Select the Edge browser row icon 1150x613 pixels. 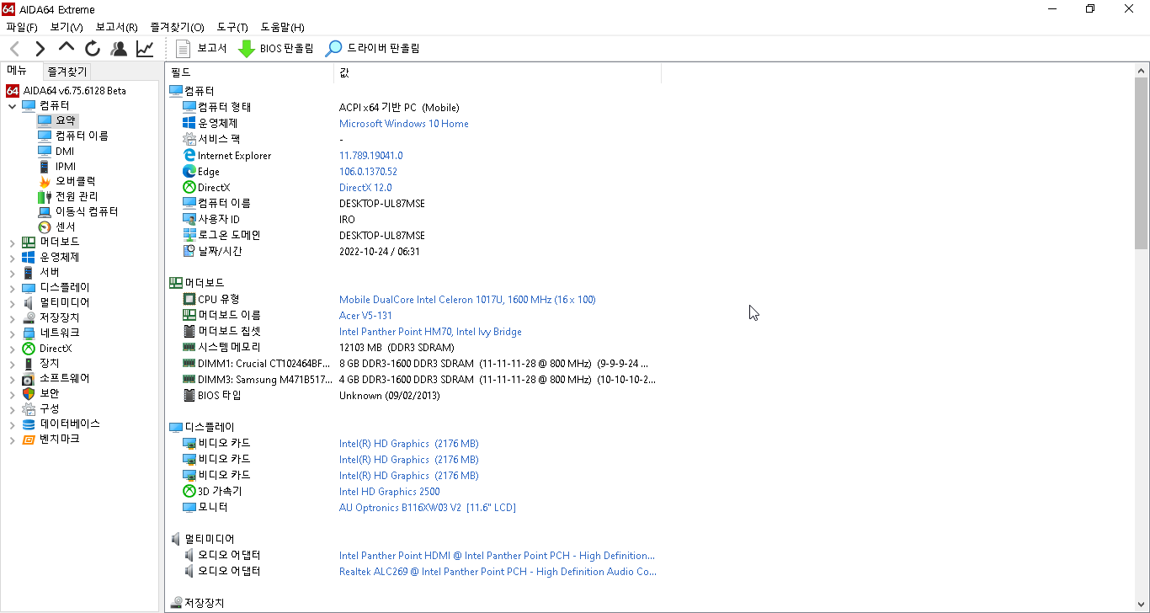pos(189,172)
